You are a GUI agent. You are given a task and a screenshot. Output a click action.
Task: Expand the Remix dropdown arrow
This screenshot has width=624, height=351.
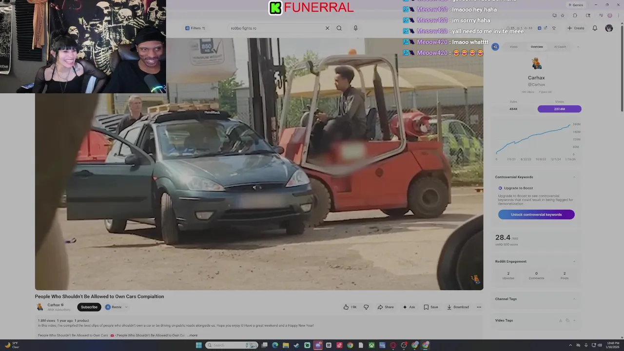click(126, 307)
